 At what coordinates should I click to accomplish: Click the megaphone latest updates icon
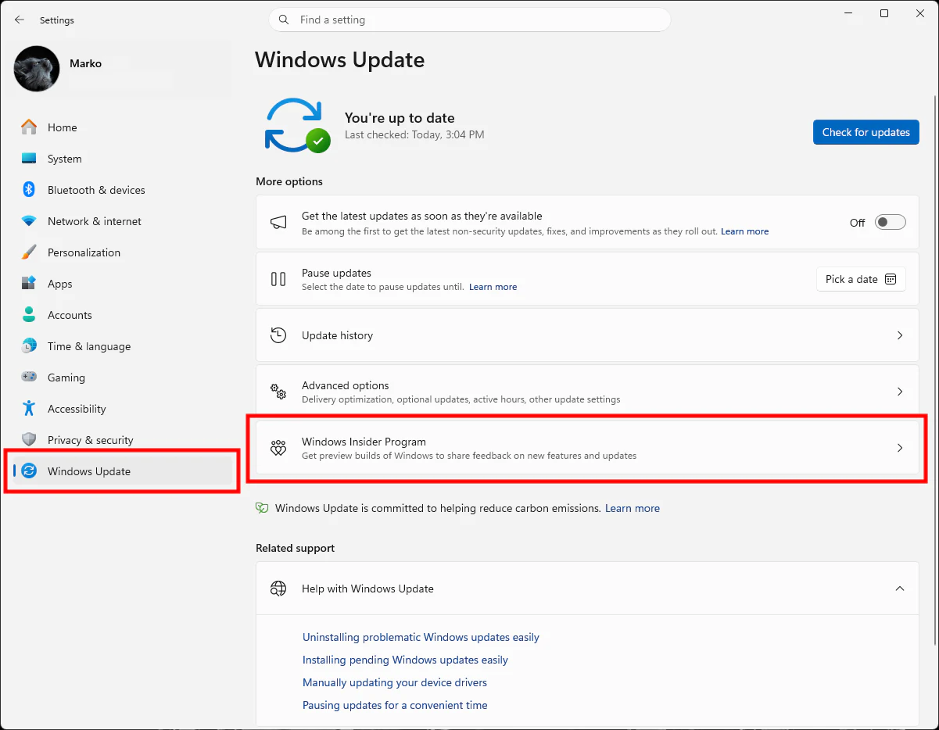pos(278,223)
